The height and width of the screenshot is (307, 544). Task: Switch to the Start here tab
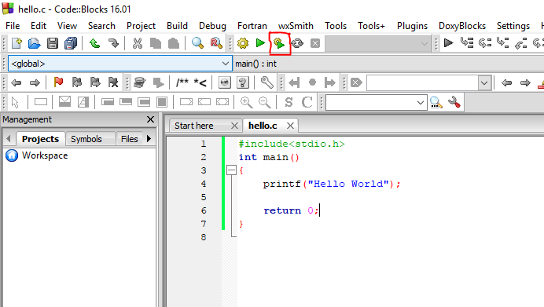(x=194, y=126)
